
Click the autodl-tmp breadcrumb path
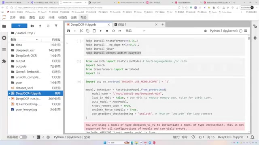[x=25, y=33]
